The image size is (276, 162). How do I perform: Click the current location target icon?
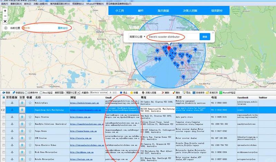point(6,28)
